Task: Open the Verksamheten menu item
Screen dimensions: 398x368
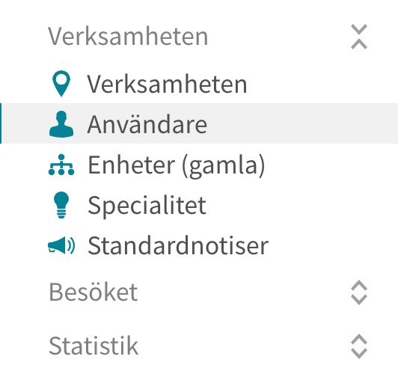Action: coord(167,84)
